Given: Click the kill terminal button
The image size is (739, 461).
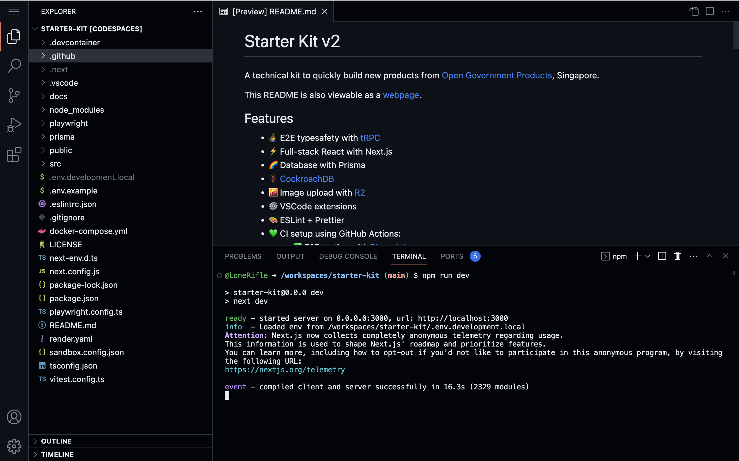Looking at the screenshot, I should [677, 256].
